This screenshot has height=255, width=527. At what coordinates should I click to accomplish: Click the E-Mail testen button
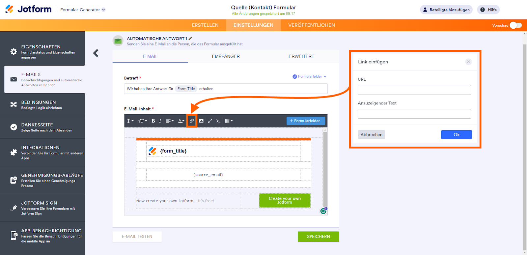pyautogui.click(x=137, y=237)
